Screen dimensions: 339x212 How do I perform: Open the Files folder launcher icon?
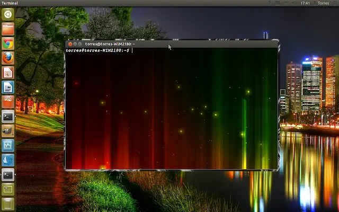pyautogui.click(x=8, y=29)
